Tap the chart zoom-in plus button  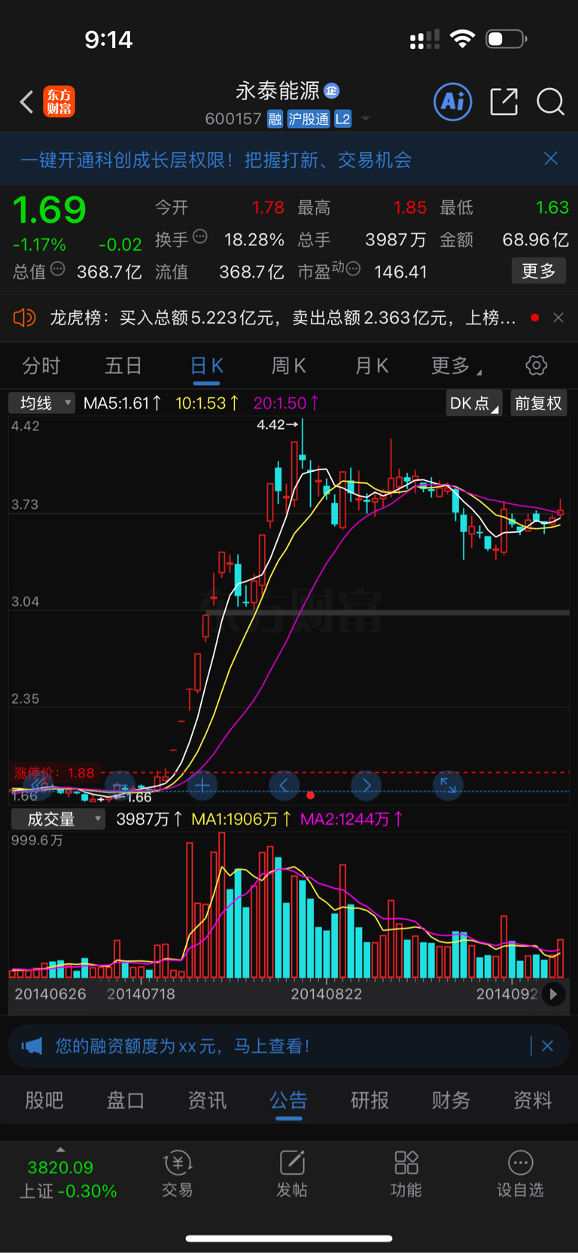coord(202,786)
